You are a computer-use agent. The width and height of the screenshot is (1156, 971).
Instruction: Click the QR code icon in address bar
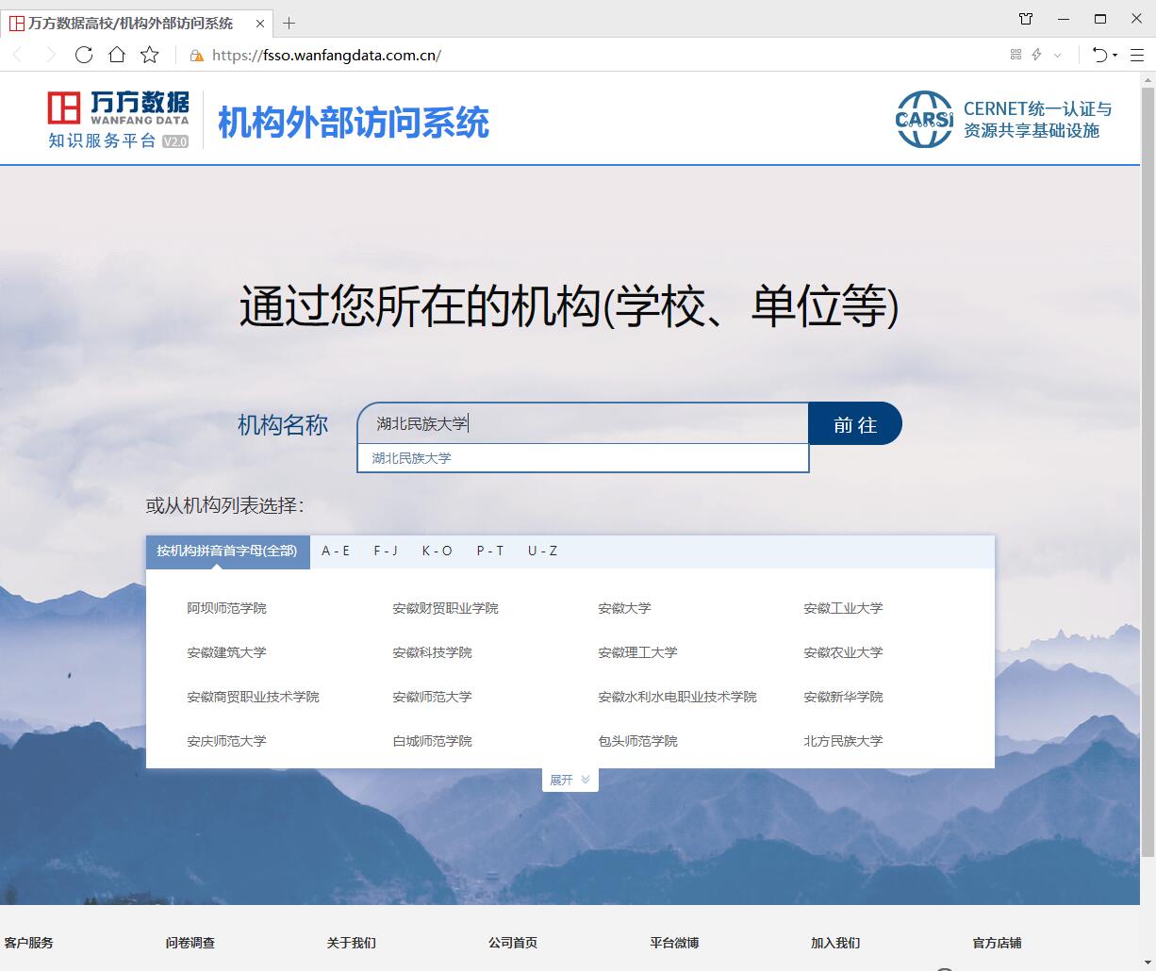tap(1016, 55)
